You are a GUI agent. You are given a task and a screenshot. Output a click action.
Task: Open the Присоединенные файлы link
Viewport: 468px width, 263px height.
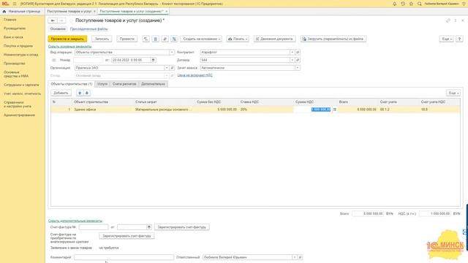[89, 29]
